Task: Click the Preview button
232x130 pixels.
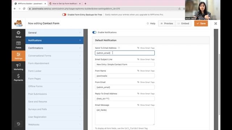Action: [167, 23]
